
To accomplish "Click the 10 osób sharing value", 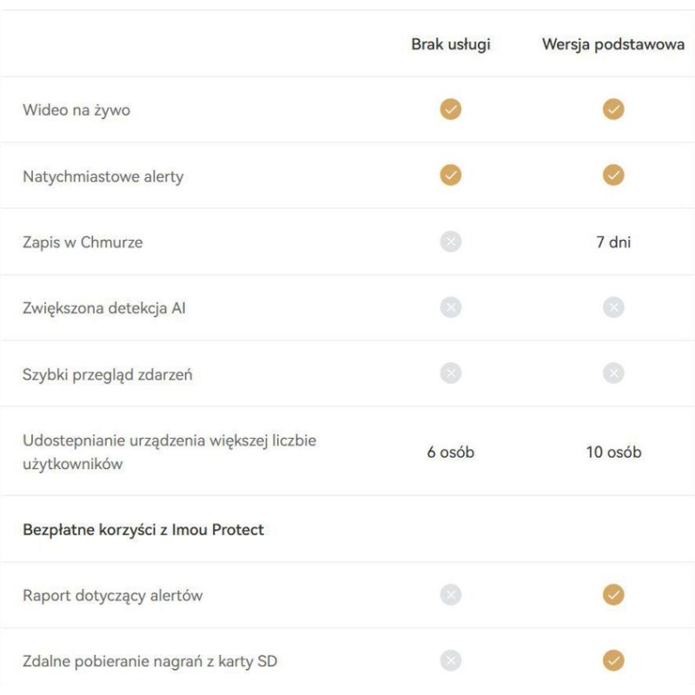I will point(613,453).
